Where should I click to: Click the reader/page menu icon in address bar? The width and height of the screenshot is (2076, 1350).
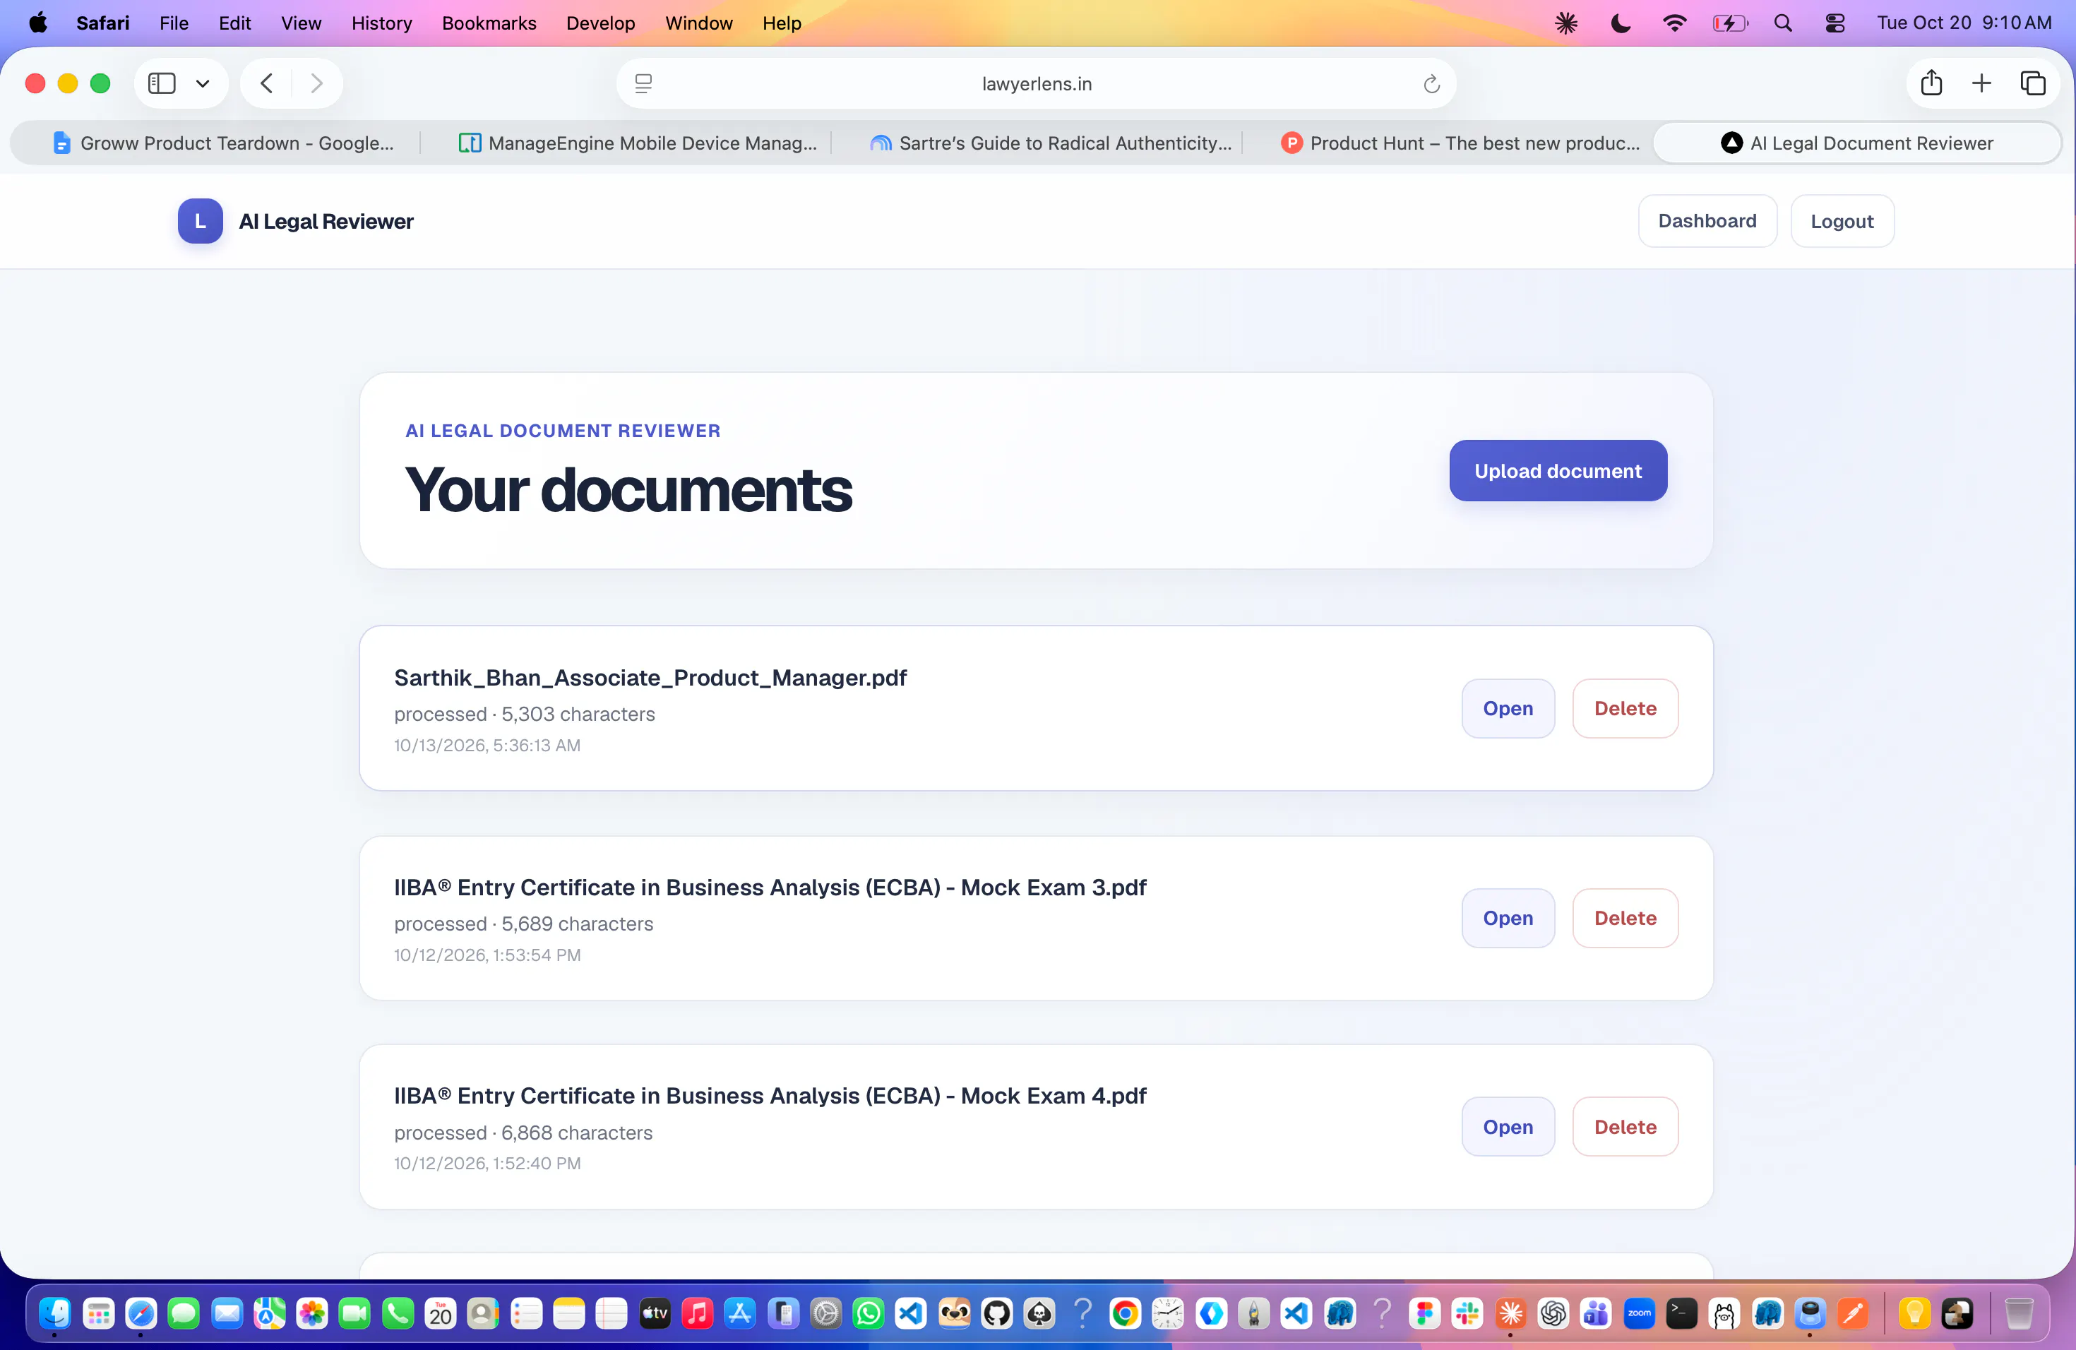(x=643, y=84)
